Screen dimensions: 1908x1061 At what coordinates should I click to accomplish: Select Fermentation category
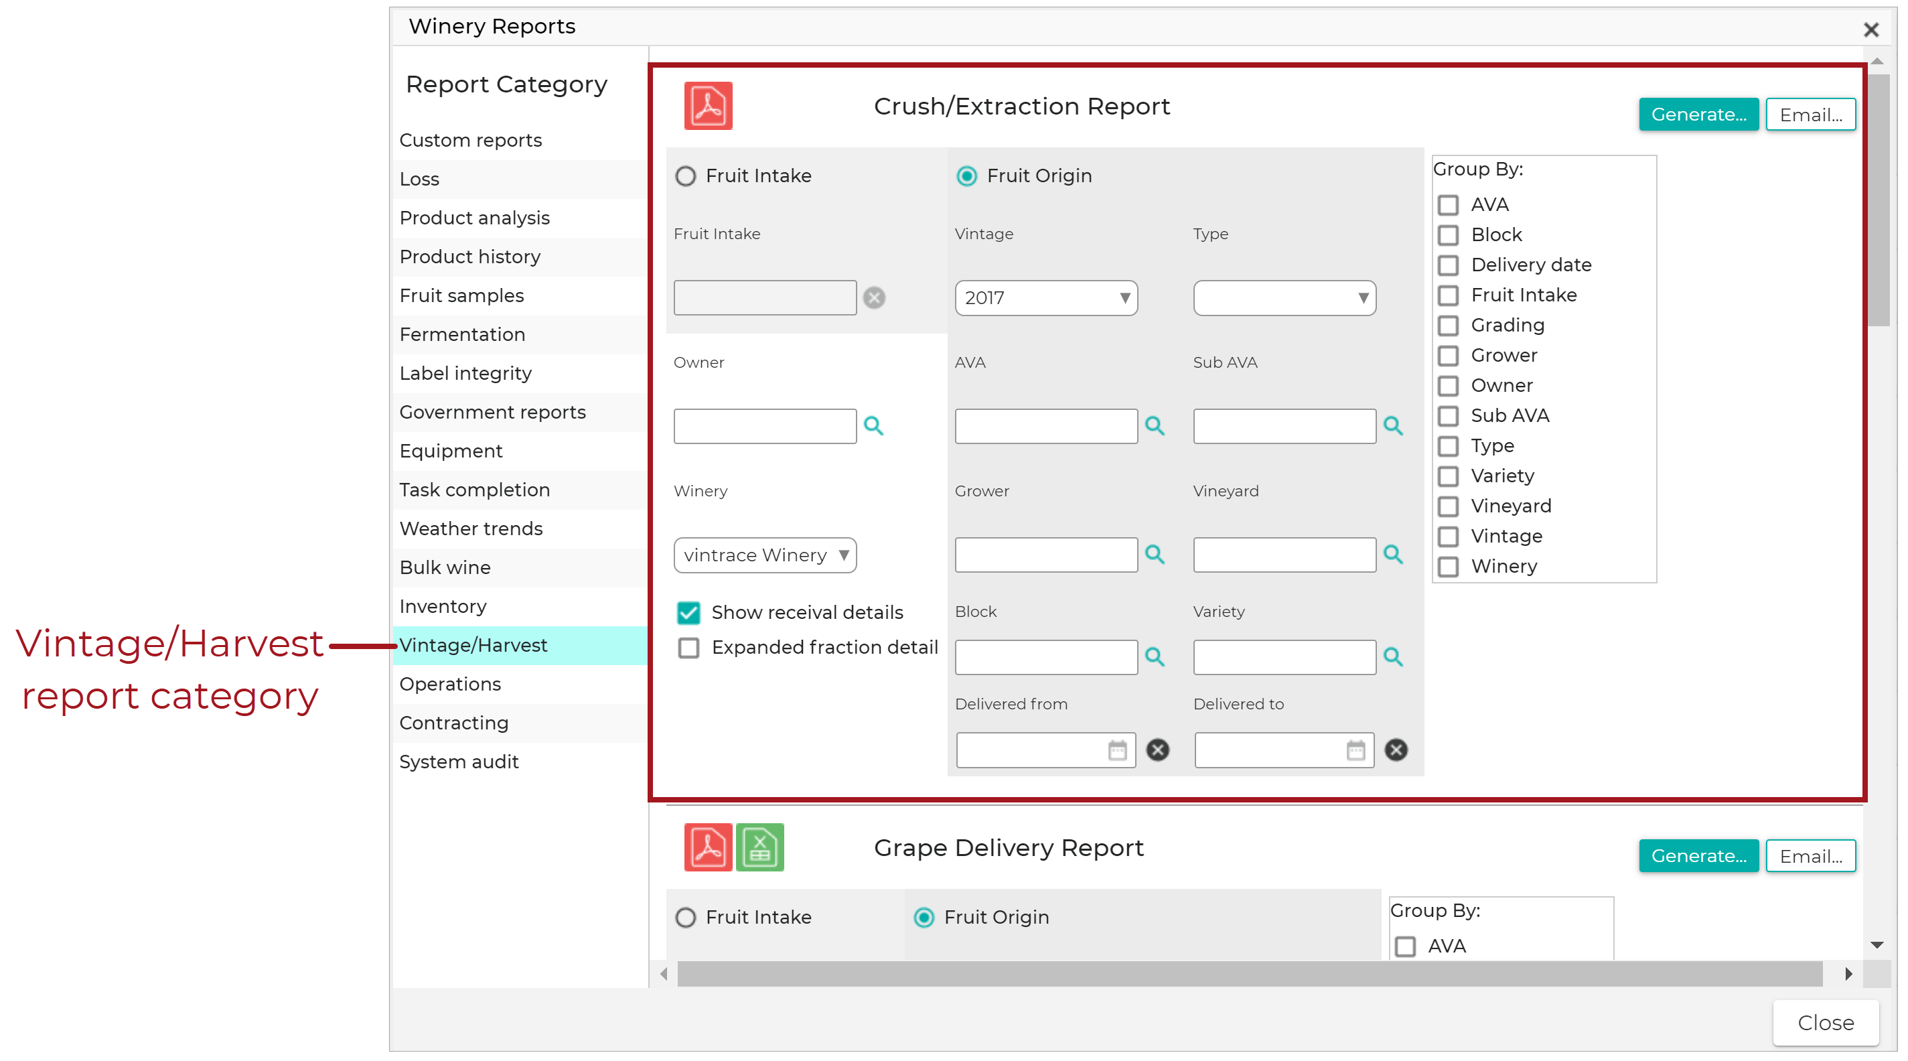click(x=519, y=334)
